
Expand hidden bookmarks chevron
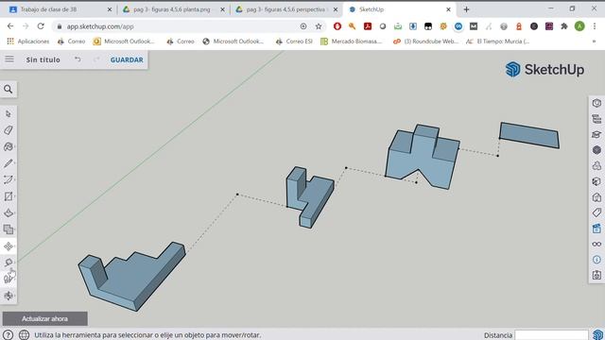[594, 42]
